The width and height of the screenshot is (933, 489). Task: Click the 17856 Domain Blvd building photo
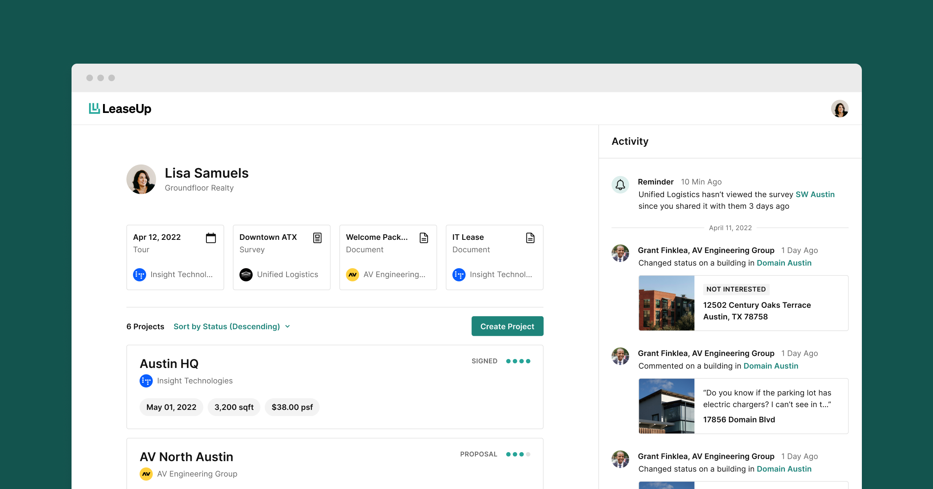[666, 406]
